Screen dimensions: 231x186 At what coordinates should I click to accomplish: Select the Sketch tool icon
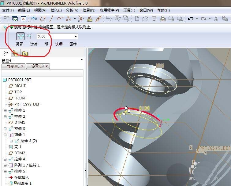pyautogui.click(x=34, y=19)
